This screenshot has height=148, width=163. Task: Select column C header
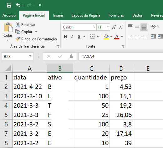[91, 69]
